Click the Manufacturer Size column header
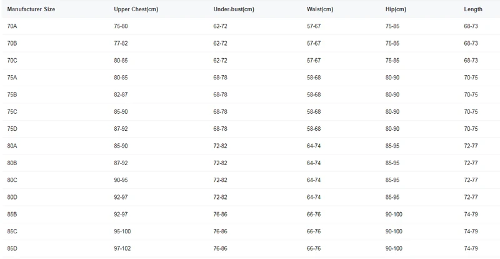The height and width of the screenshot is (259, 500). click(x=31, y=9)
